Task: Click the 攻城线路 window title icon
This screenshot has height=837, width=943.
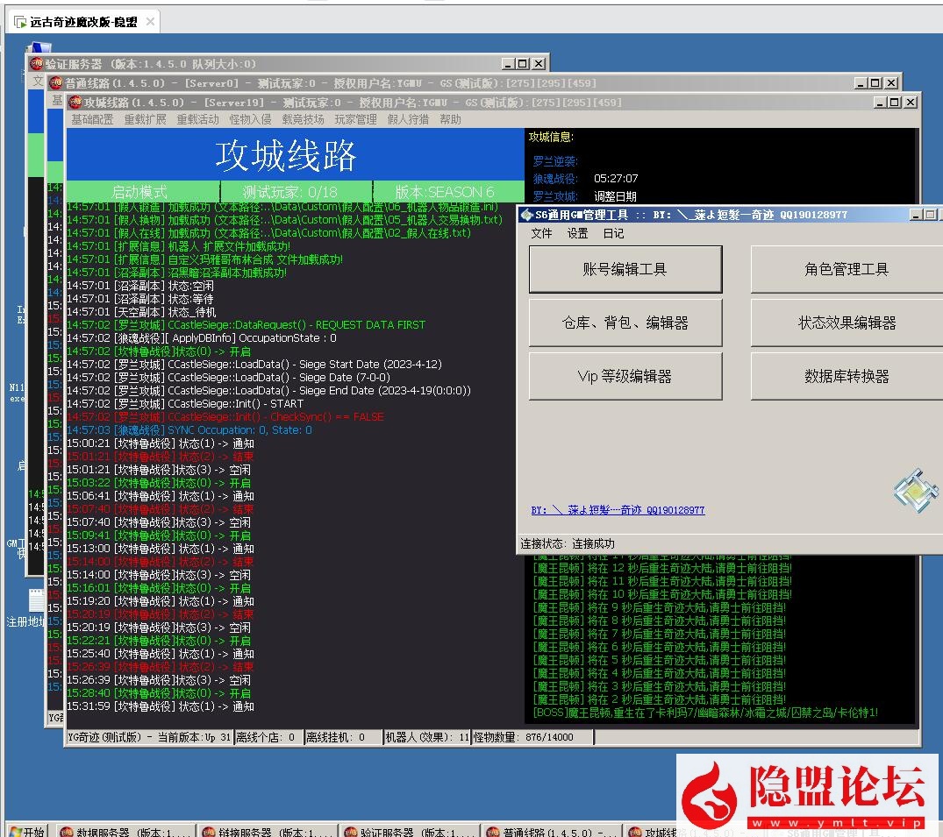Action: (x=75, y=103)
